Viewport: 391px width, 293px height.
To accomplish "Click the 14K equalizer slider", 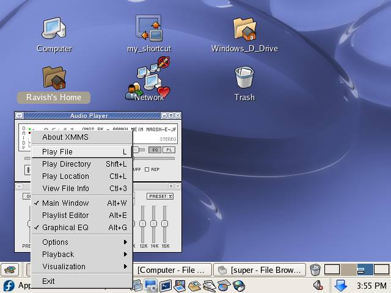I will pyautogui.click(x=153, y=223).
